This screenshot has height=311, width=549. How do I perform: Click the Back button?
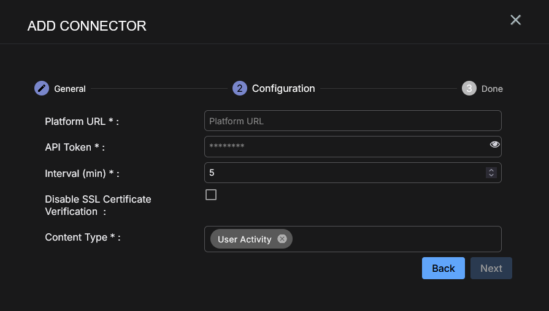tap(443, 268)
